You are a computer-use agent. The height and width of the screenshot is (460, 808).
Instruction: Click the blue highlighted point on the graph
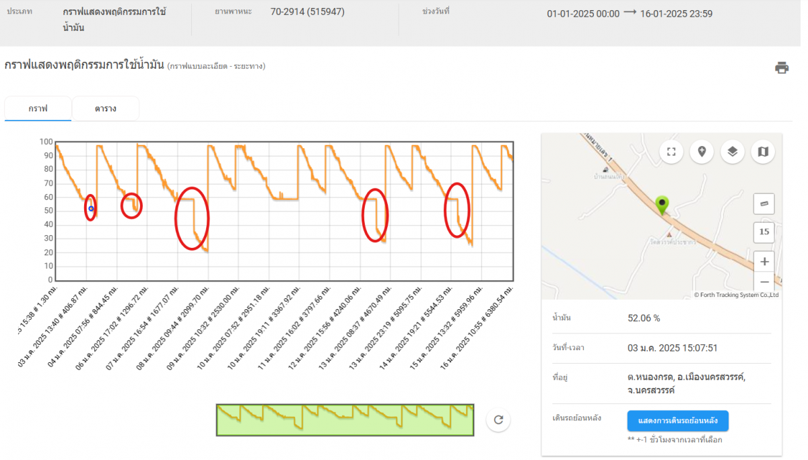click(x=90, y=209)
